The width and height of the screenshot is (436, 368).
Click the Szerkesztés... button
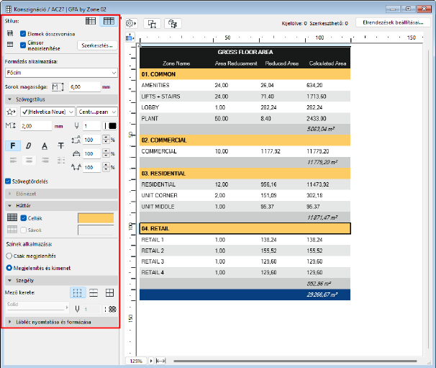[97, 45]
